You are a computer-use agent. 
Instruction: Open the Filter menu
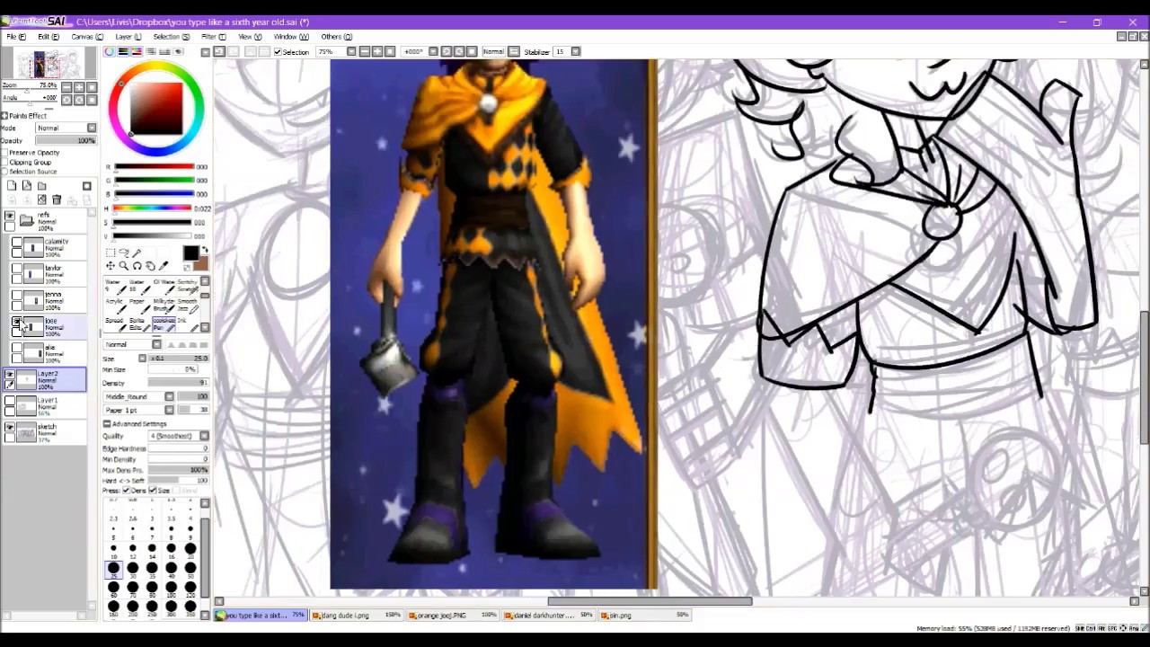pos(213,37)
